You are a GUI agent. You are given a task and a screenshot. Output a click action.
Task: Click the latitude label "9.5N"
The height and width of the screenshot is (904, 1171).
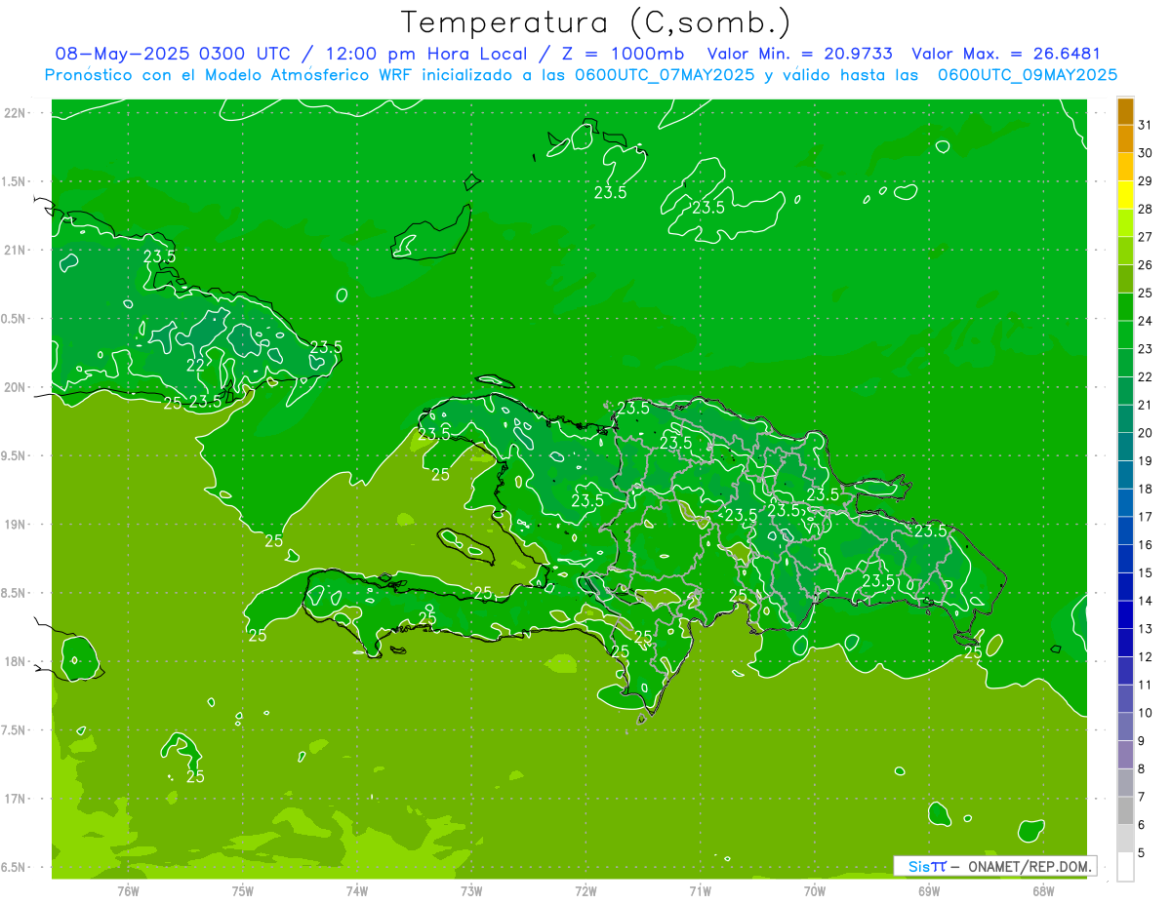pos(13,456)
